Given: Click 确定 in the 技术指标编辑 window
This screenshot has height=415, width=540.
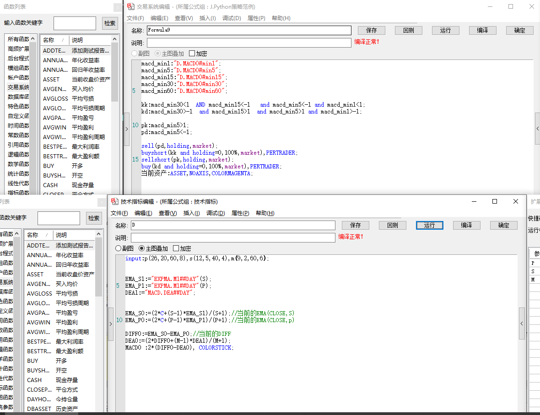Looking at the screenshot, I should tap(503, 225).
